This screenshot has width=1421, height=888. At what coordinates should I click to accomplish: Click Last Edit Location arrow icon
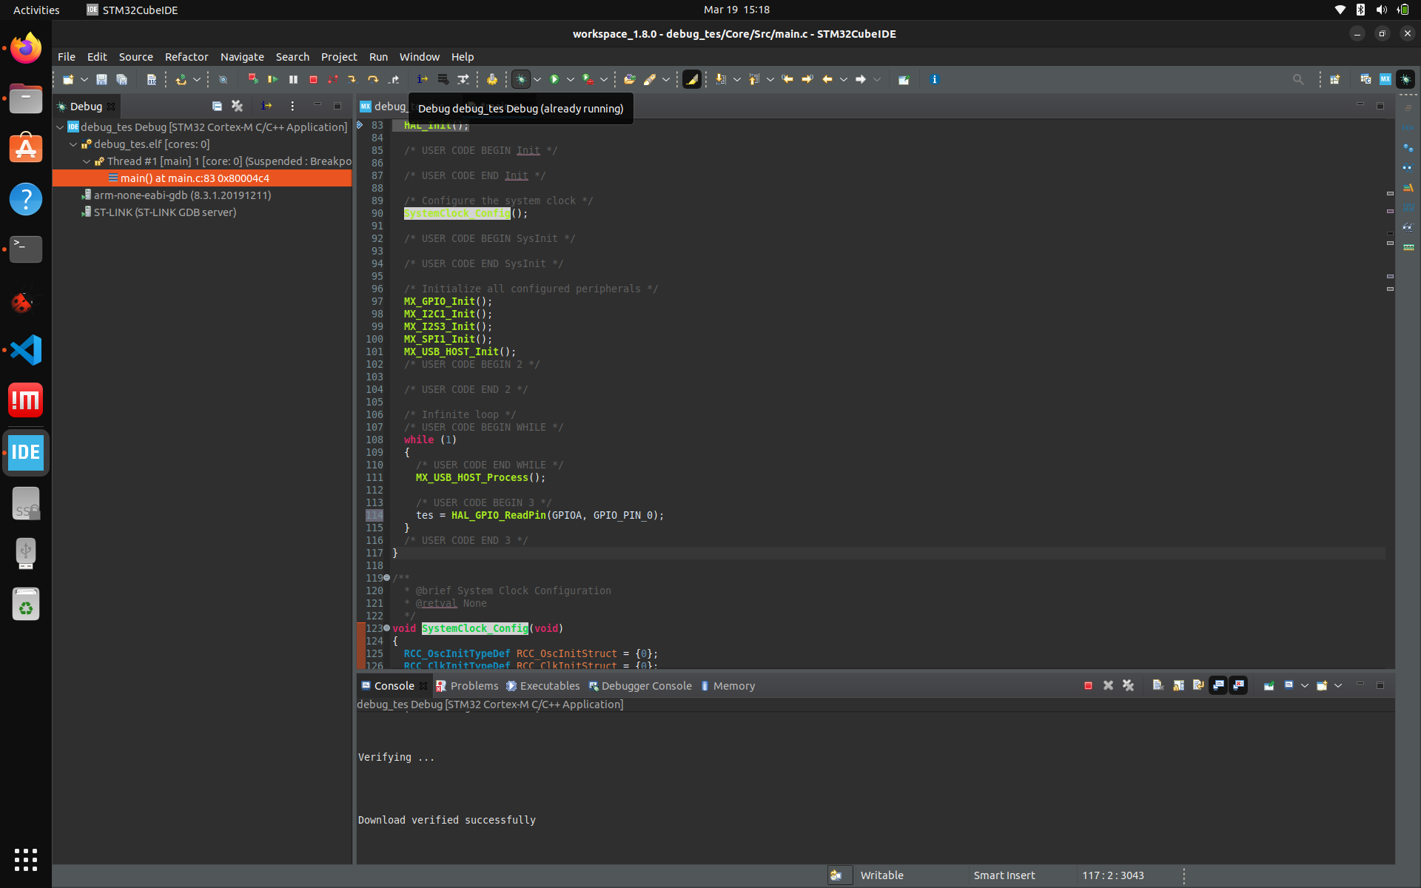tap(787, 79)
